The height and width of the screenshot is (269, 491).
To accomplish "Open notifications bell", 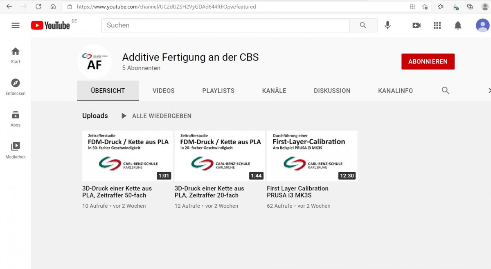I will point(458,25).
